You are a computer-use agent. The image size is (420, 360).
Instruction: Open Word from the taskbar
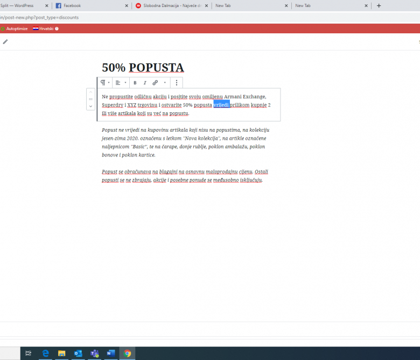[111, 354]
